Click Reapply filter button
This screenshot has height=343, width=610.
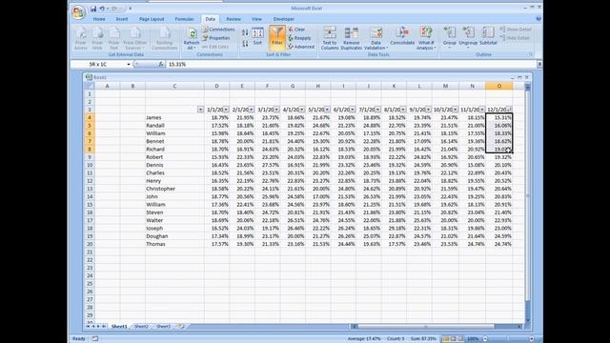pyautogui.click(x=299, y=38)
